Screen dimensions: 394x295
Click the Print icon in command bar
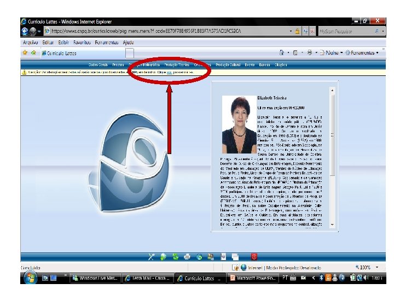310,52
